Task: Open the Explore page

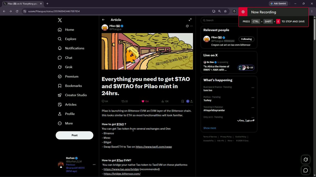Action: tap(67, 39)
